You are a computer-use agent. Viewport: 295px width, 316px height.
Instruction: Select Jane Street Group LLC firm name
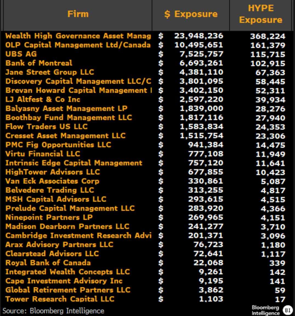pyautogui.click(x=50, y=72)
